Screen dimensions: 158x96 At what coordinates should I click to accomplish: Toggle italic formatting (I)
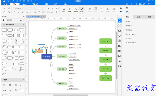[19, 12]
